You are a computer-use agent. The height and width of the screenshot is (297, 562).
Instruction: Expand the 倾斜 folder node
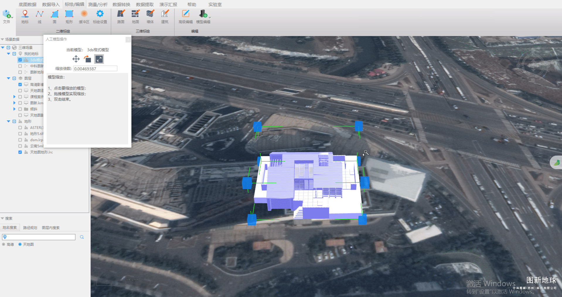pos(14,109)
